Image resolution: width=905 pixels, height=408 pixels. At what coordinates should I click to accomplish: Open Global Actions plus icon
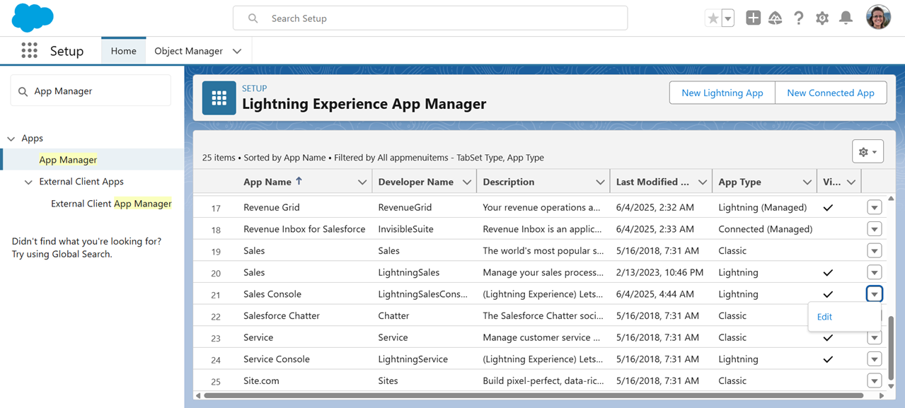click(753, 18)
